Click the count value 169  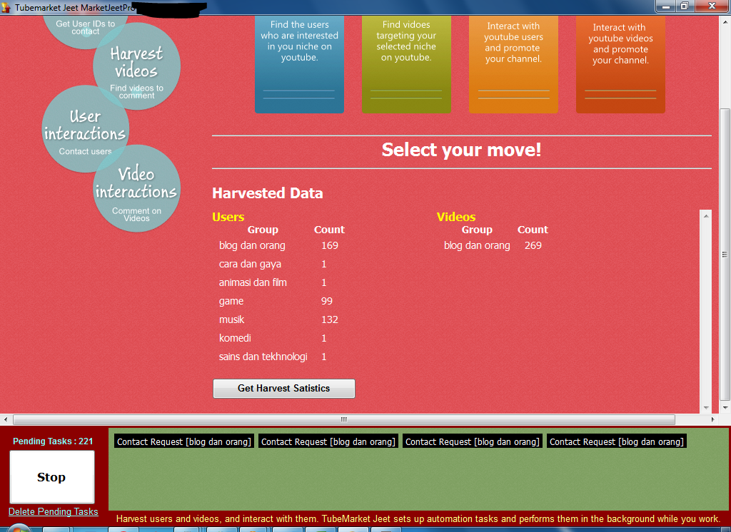click(x=330, y=245)
